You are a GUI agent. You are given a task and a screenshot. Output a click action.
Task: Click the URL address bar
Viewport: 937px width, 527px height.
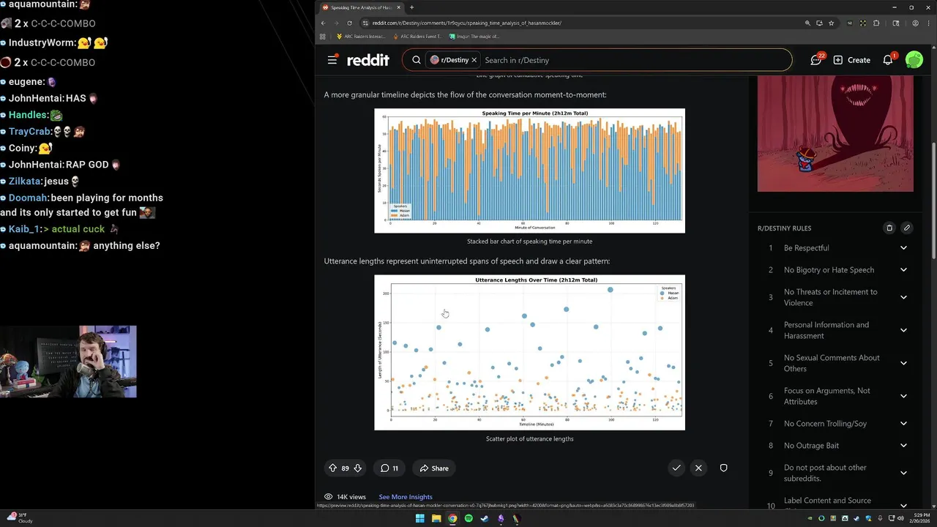tap(578, 23)
